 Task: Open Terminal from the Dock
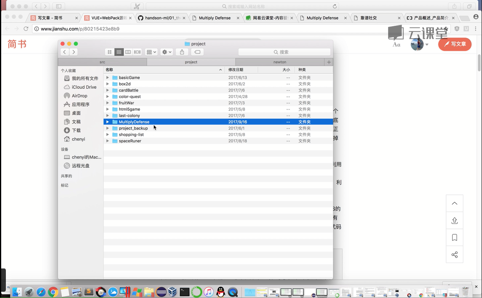(185, 292)
